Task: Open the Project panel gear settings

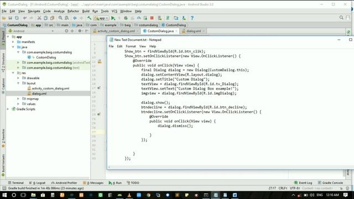Action: 80,31
